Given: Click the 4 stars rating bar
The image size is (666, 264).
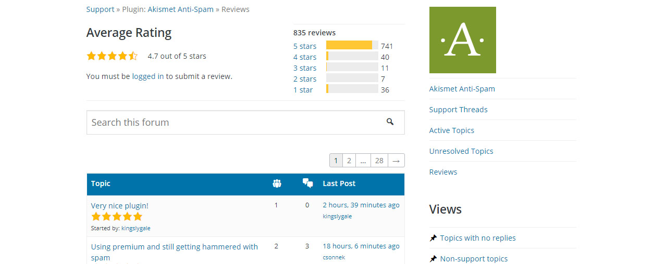Looking at the screenshot, I should [352, 56].
